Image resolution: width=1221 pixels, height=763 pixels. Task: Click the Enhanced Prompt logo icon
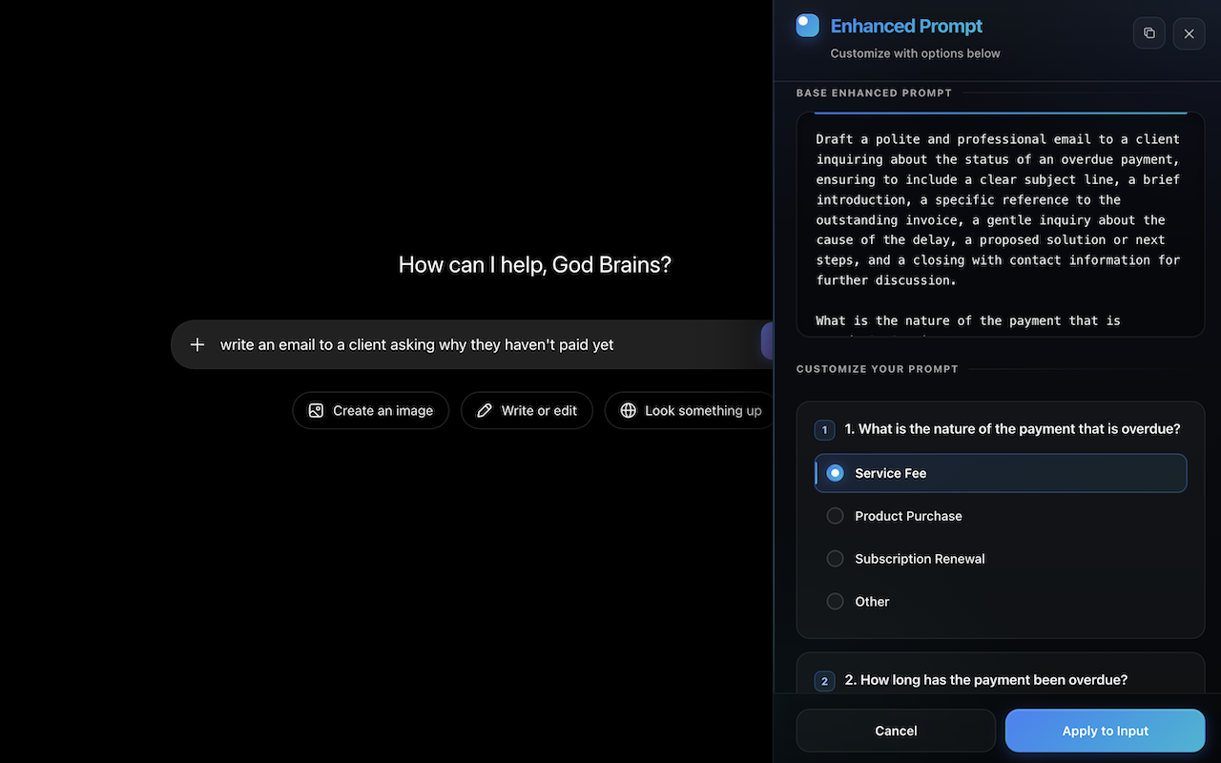808,26
